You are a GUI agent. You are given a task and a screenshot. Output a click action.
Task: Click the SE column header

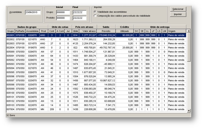(x=142, y=31)
